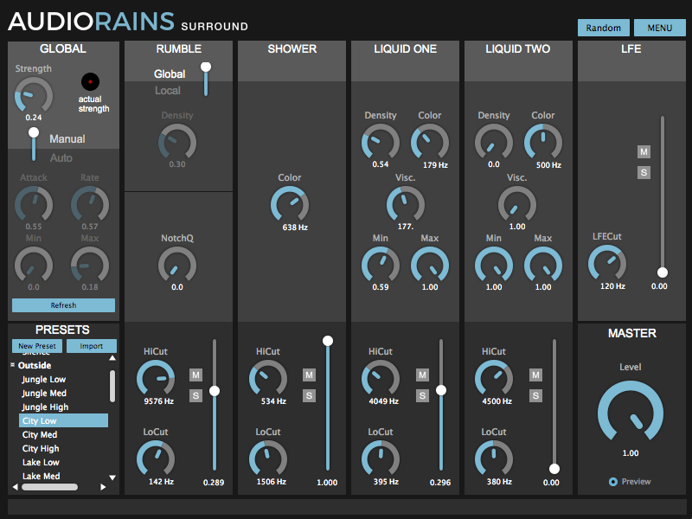Select the Lake Low preset
This screenshot has width=692, height=519.
coord(63,462)
